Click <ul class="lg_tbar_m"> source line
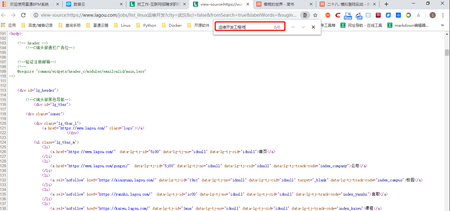This screenshot has width=450, height=211. click(56, 142)
